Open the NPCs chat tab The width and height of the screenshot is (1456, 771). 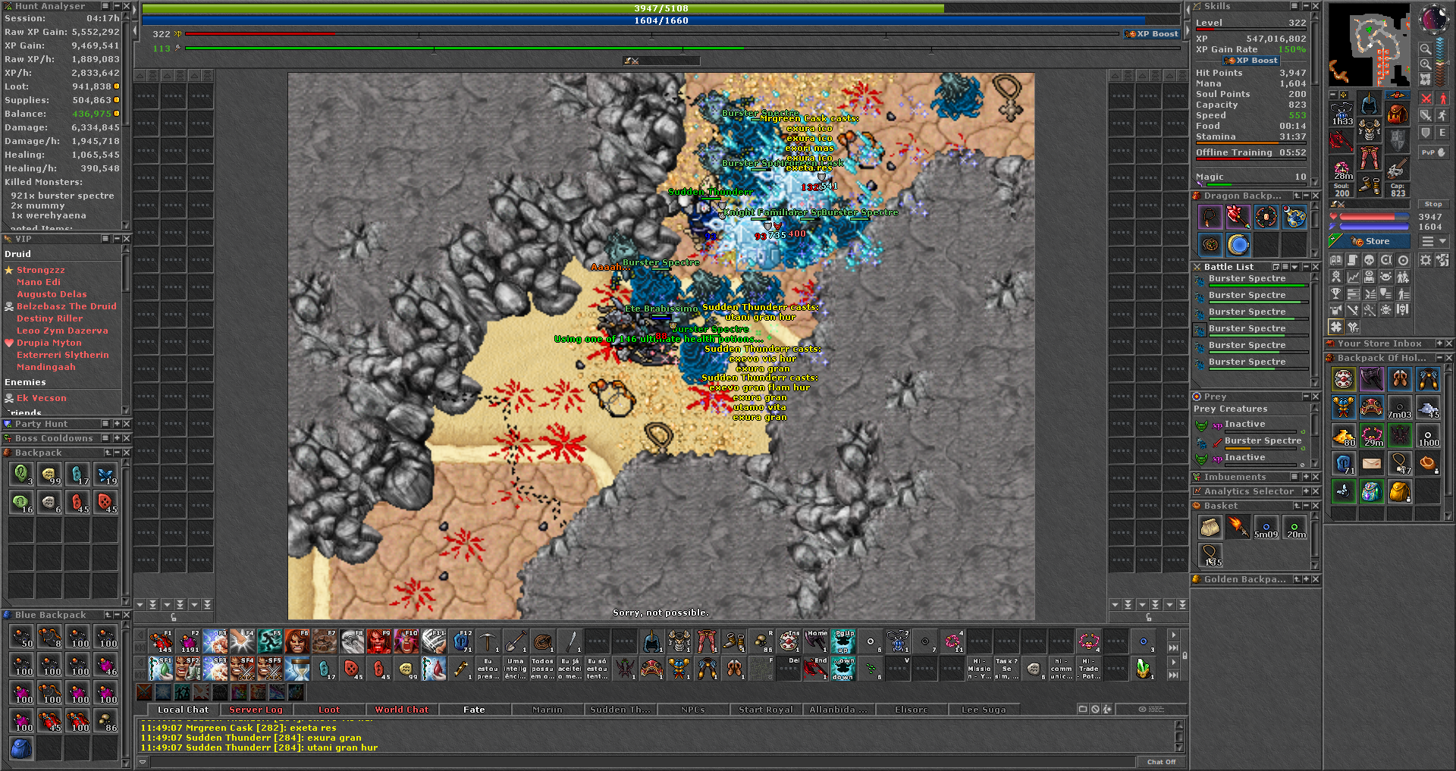point(693,710)
